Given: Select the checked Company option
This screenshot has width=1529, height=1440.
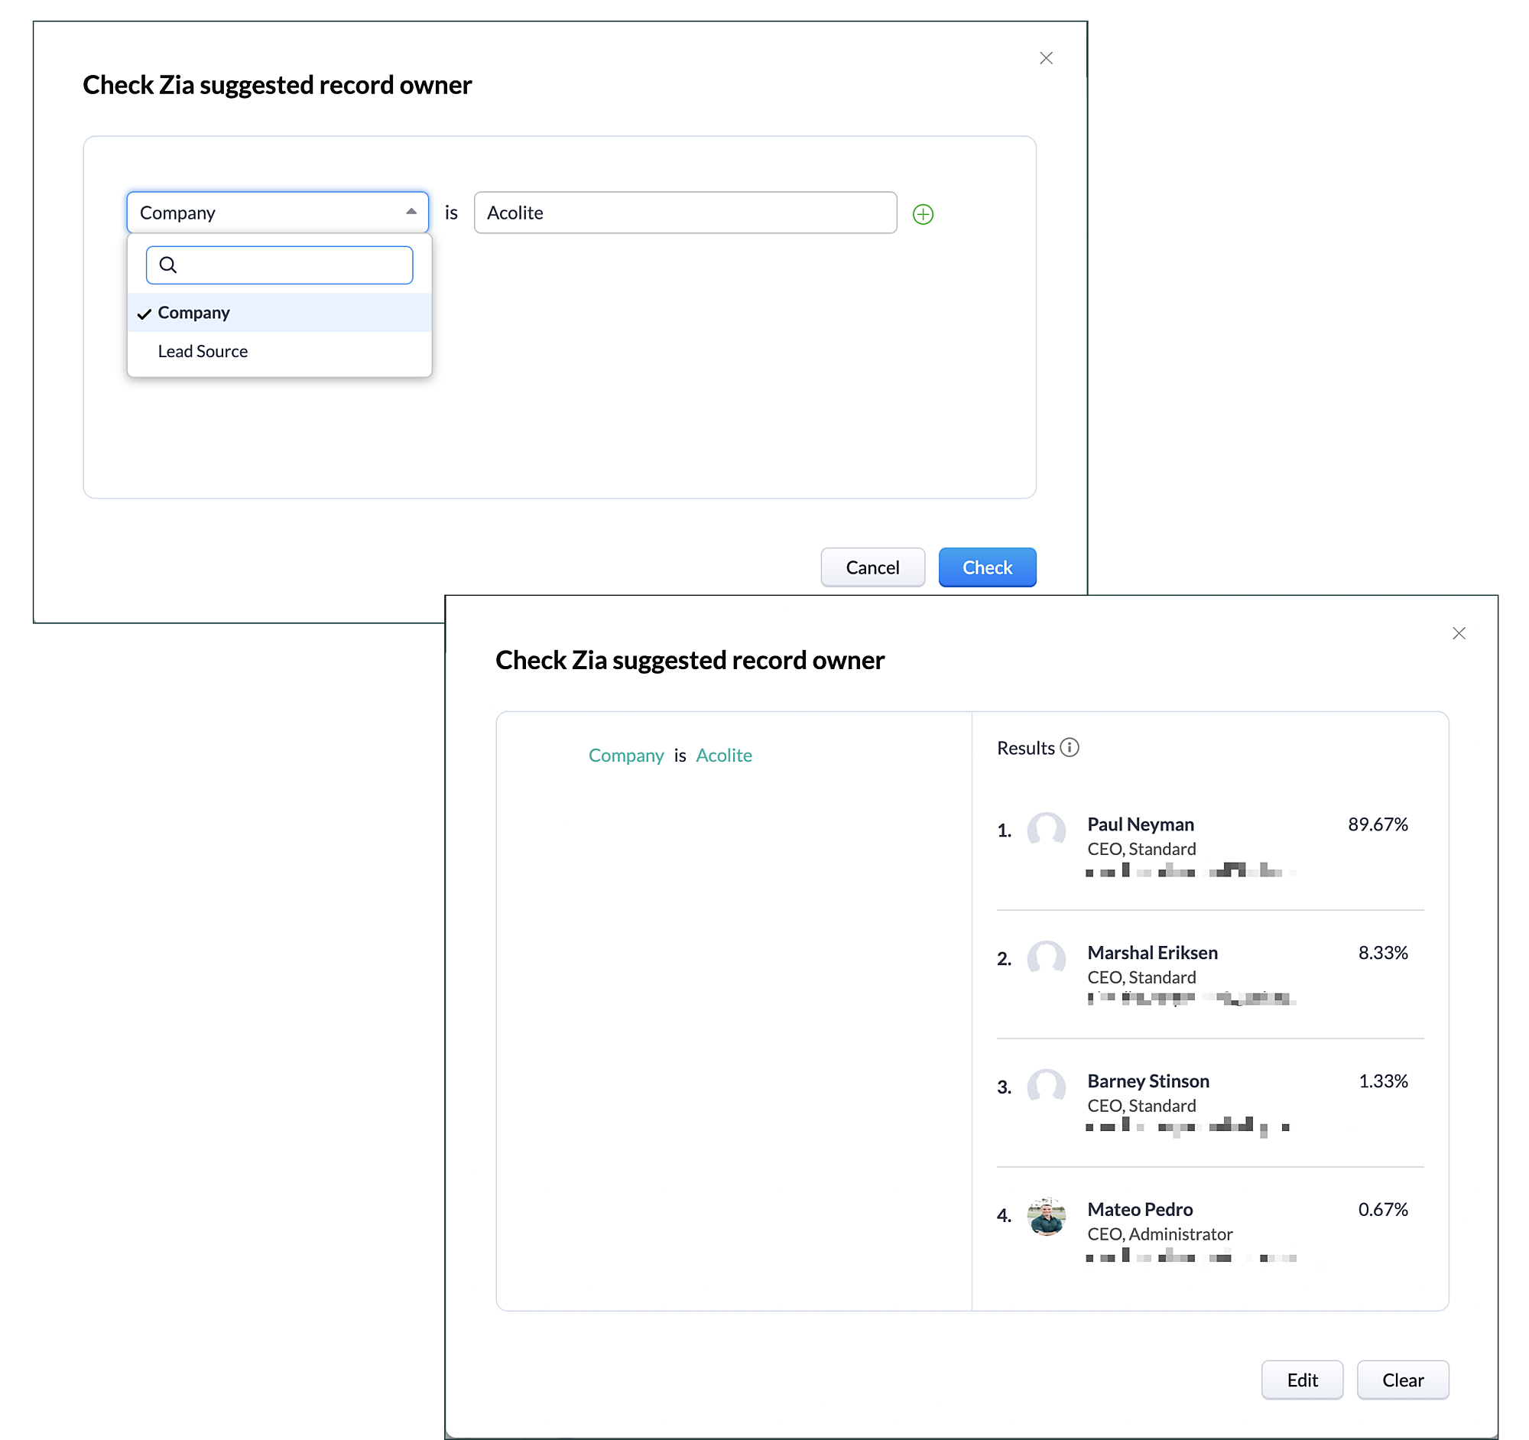Looking at the screenshot, I should (x=194, y=312).
